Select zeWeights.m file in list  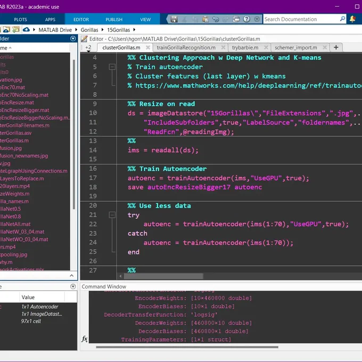[15, 194]
